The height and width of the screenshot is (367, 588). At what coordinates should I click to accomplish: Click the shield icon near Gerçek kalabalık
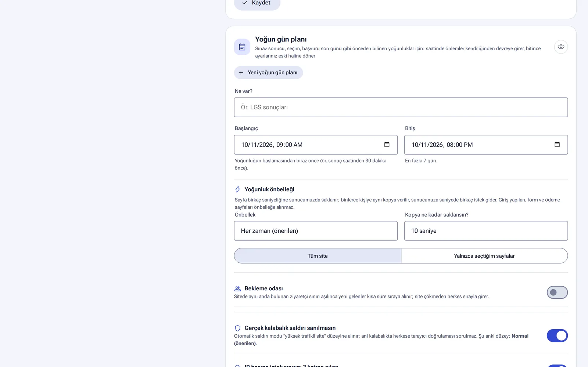[x=238, y=328]
